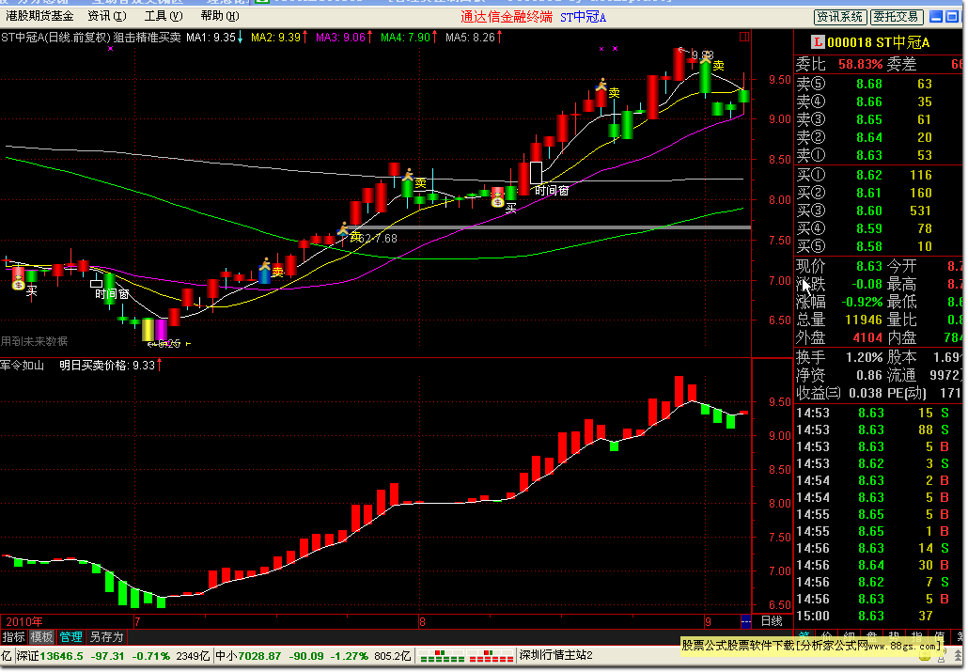Click sell runner icon near 9.50 level
This screenshot has height=672, width=968.
601,85
